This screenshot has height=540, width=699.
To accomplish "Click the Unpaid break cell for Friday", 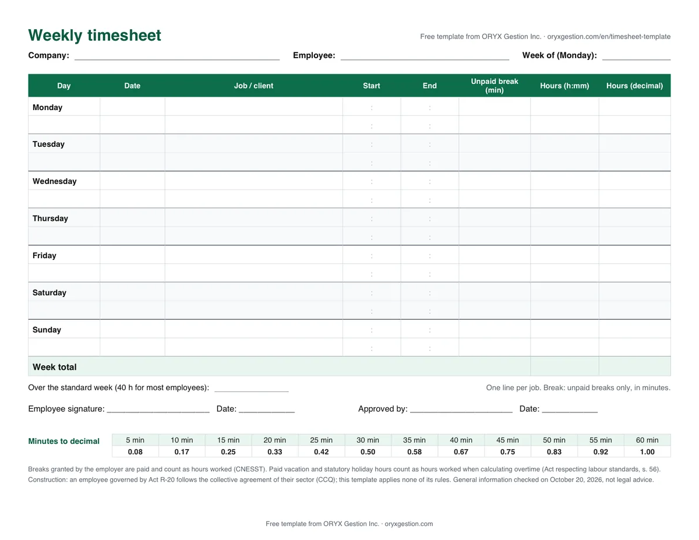I will (495, 255).
